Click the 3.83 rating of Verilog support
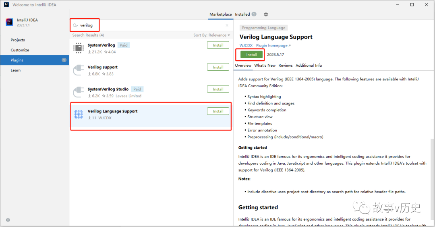This screenshot has height=227, width=435. point(108,74)
